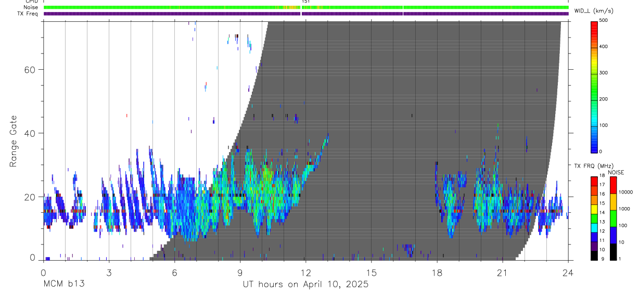Select the green Noise indicator strip
Screen dimensions: 639x295
click(306, 7)
